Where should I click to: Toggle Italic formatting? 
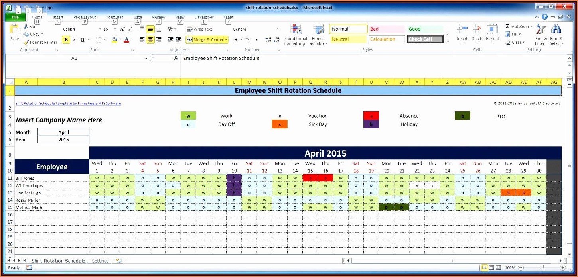click(75, 39)
